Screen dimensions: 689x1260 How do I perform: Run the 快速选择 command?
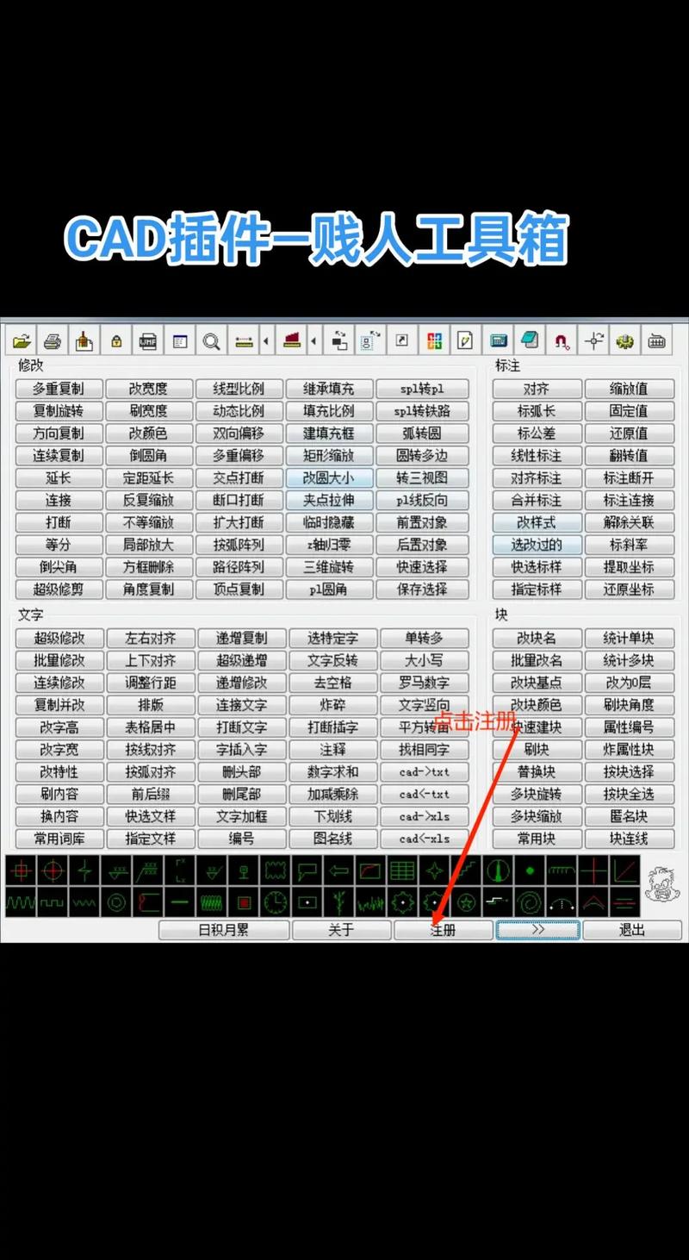coord(422,567)
